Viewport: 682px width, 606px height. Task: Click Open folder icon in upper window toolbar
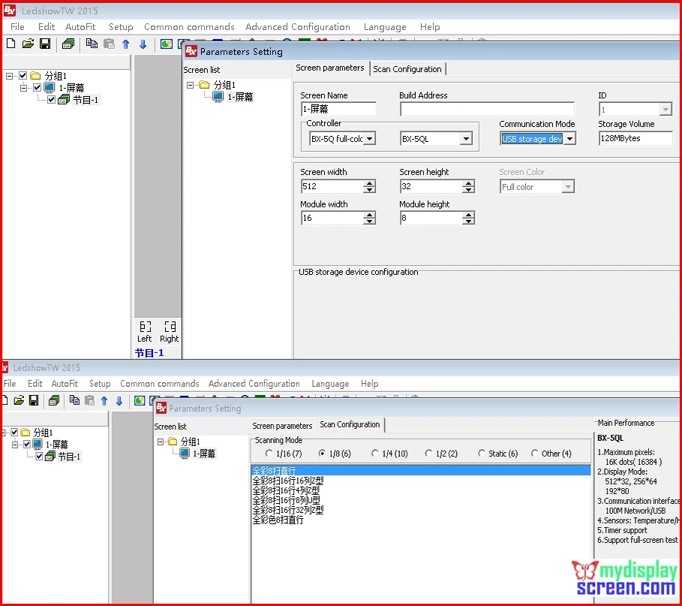(28, 44)
